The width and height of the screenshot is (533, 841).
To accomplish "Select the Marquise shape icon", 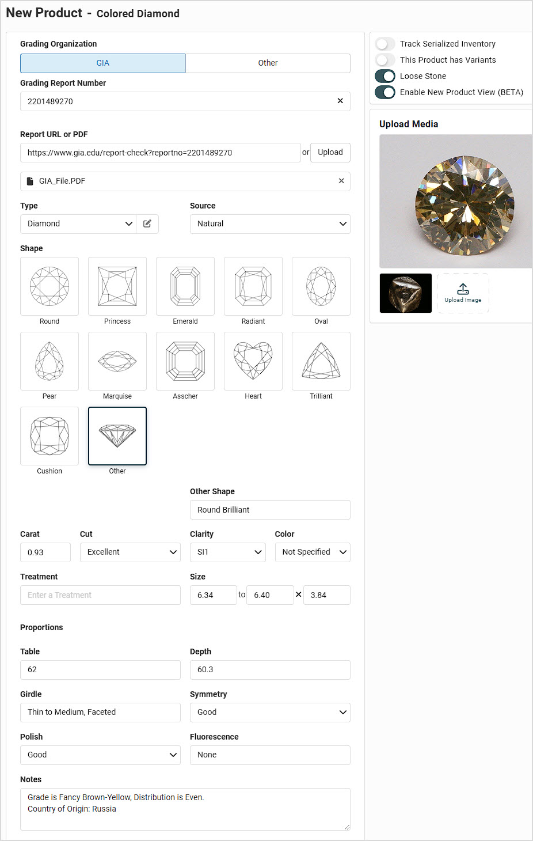I will pyautogui.click(x=117, y=361).
